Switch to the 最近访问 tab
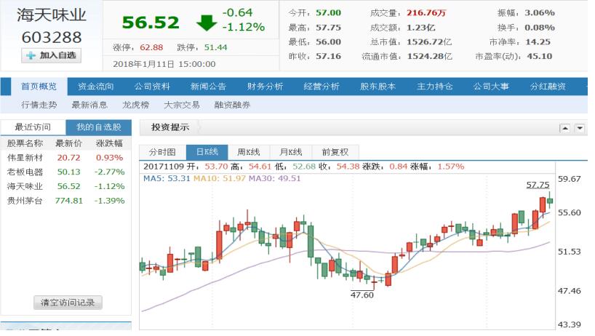 33,127
